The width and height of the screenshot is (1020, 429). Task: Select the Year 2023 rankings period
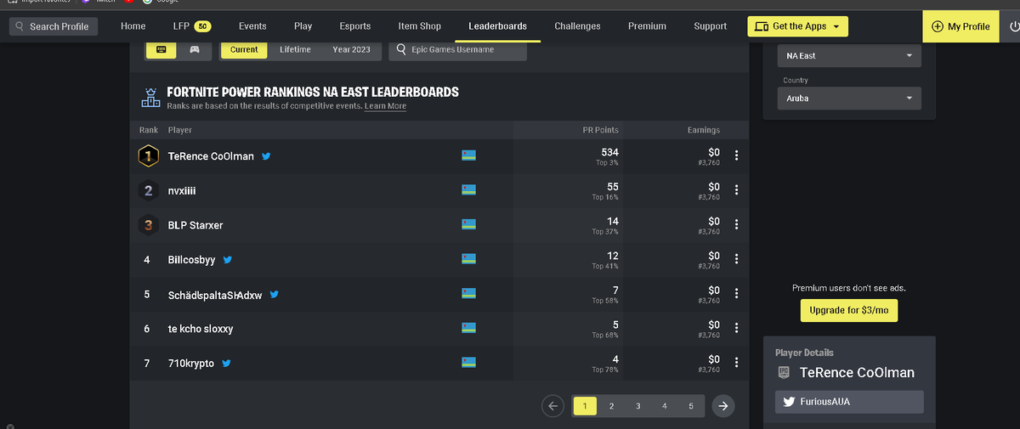pyautogui.click(x=351, y=49)
